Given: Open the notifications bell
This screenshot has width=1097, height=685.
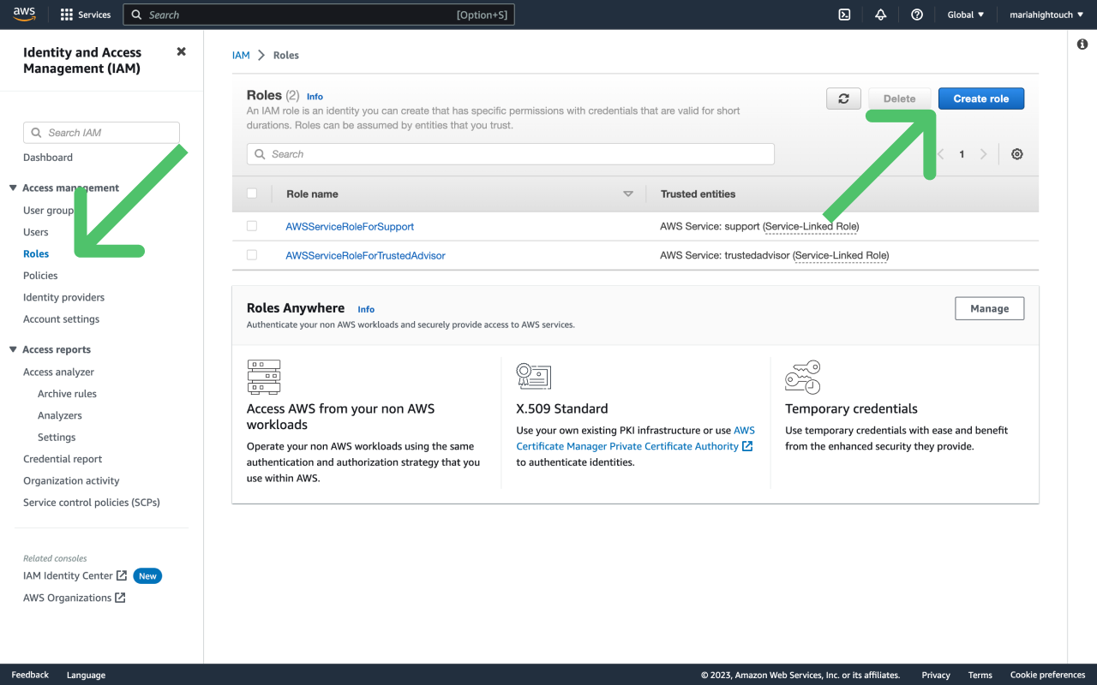Looking at the screenshot, I should [x=880, y=15].
